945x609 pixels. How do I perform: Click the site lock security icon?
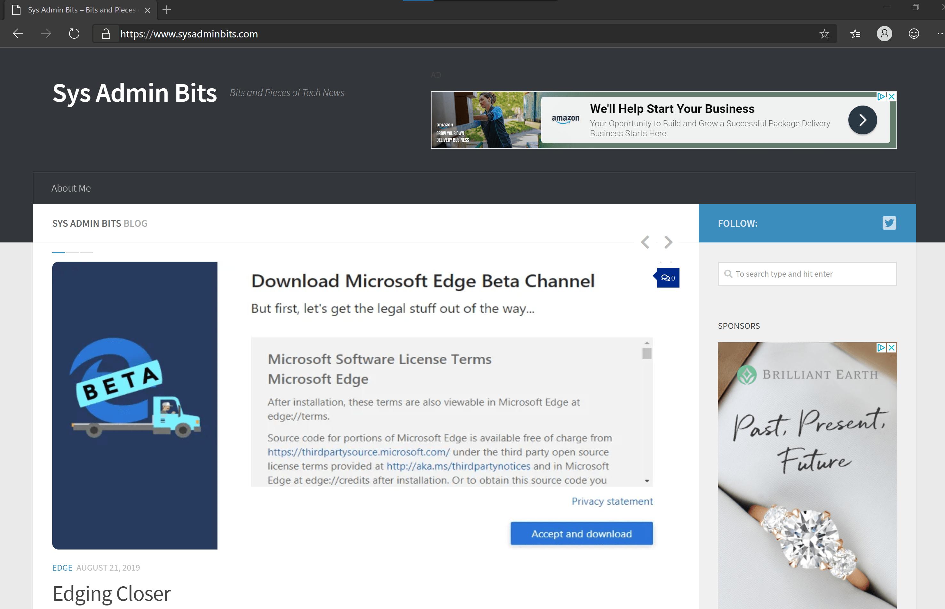(106, 34)
